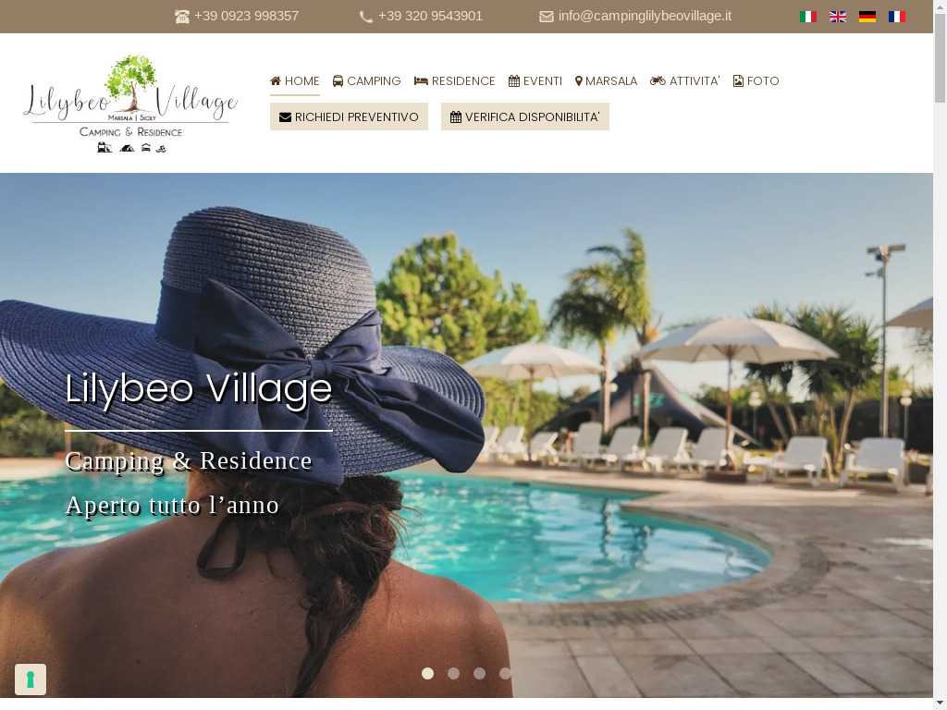Switch site to French flag
Screen dimensions: 947x710
pos(896,17)
